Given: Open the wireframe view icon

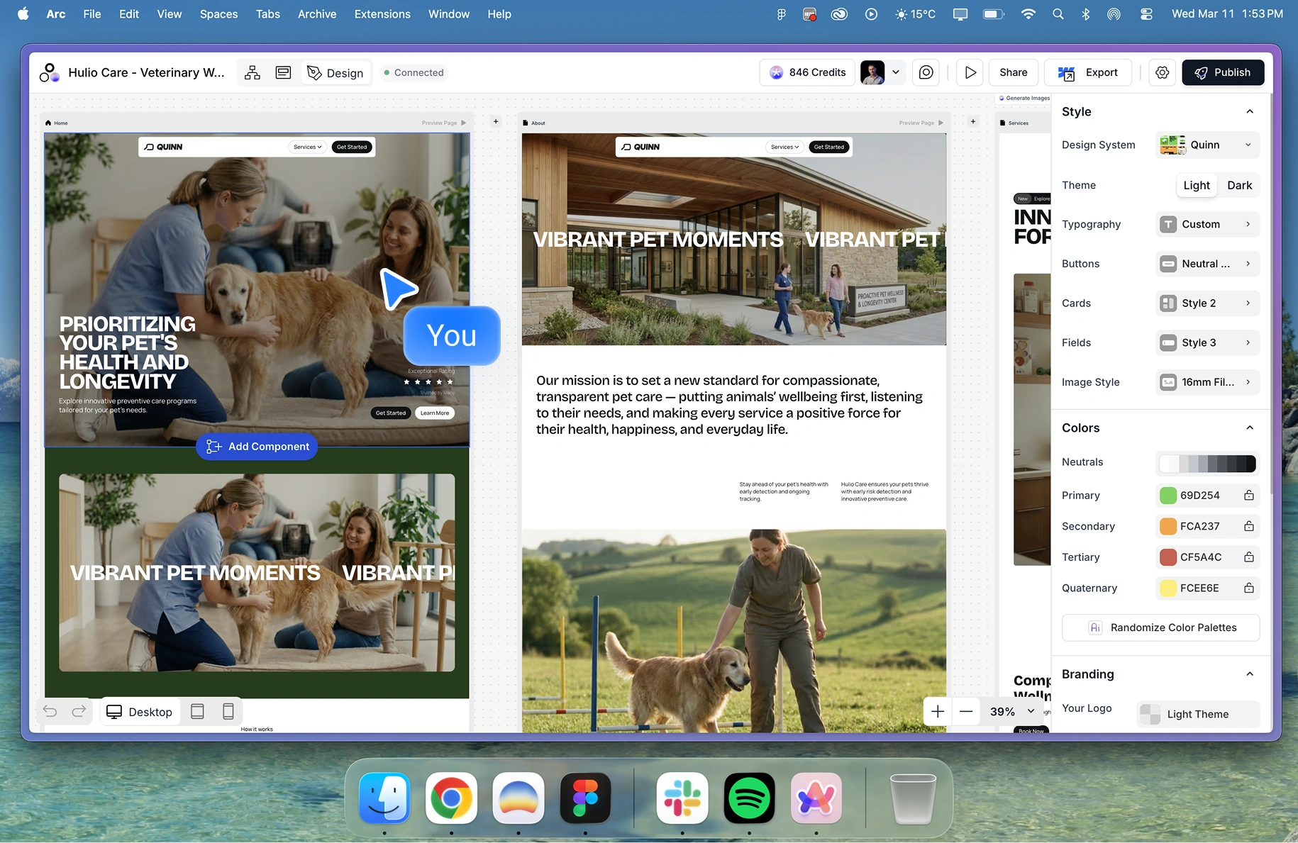Looking at the screenshot, I should pos(283,72).
